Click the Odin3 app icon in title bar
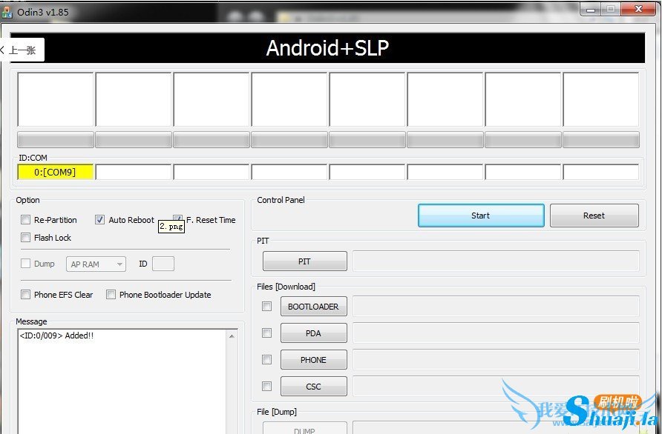The image size is (662, 434). click(x=7, y=12)
